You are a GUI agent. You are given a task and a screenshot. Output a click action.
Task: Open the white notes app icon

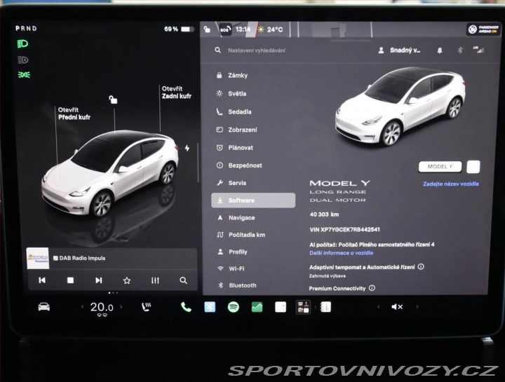point(281,307)
